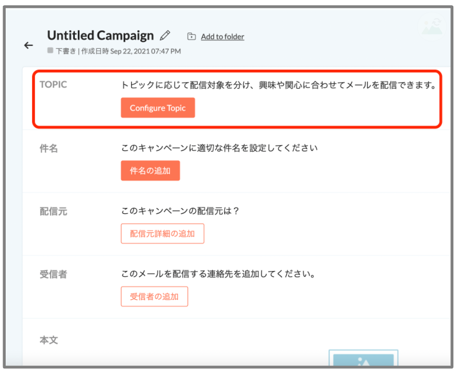This screenshot has width=456, height=371.
Task: Select the 配信元 section label
Action: pos(53,211)
